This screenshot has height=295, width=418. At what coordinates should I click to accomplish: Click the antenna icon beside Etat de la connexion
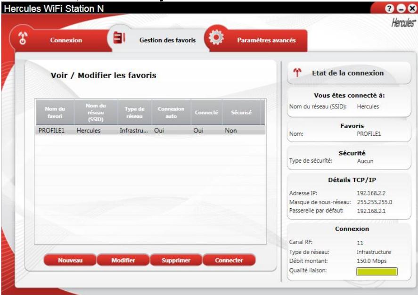[297, 73]
